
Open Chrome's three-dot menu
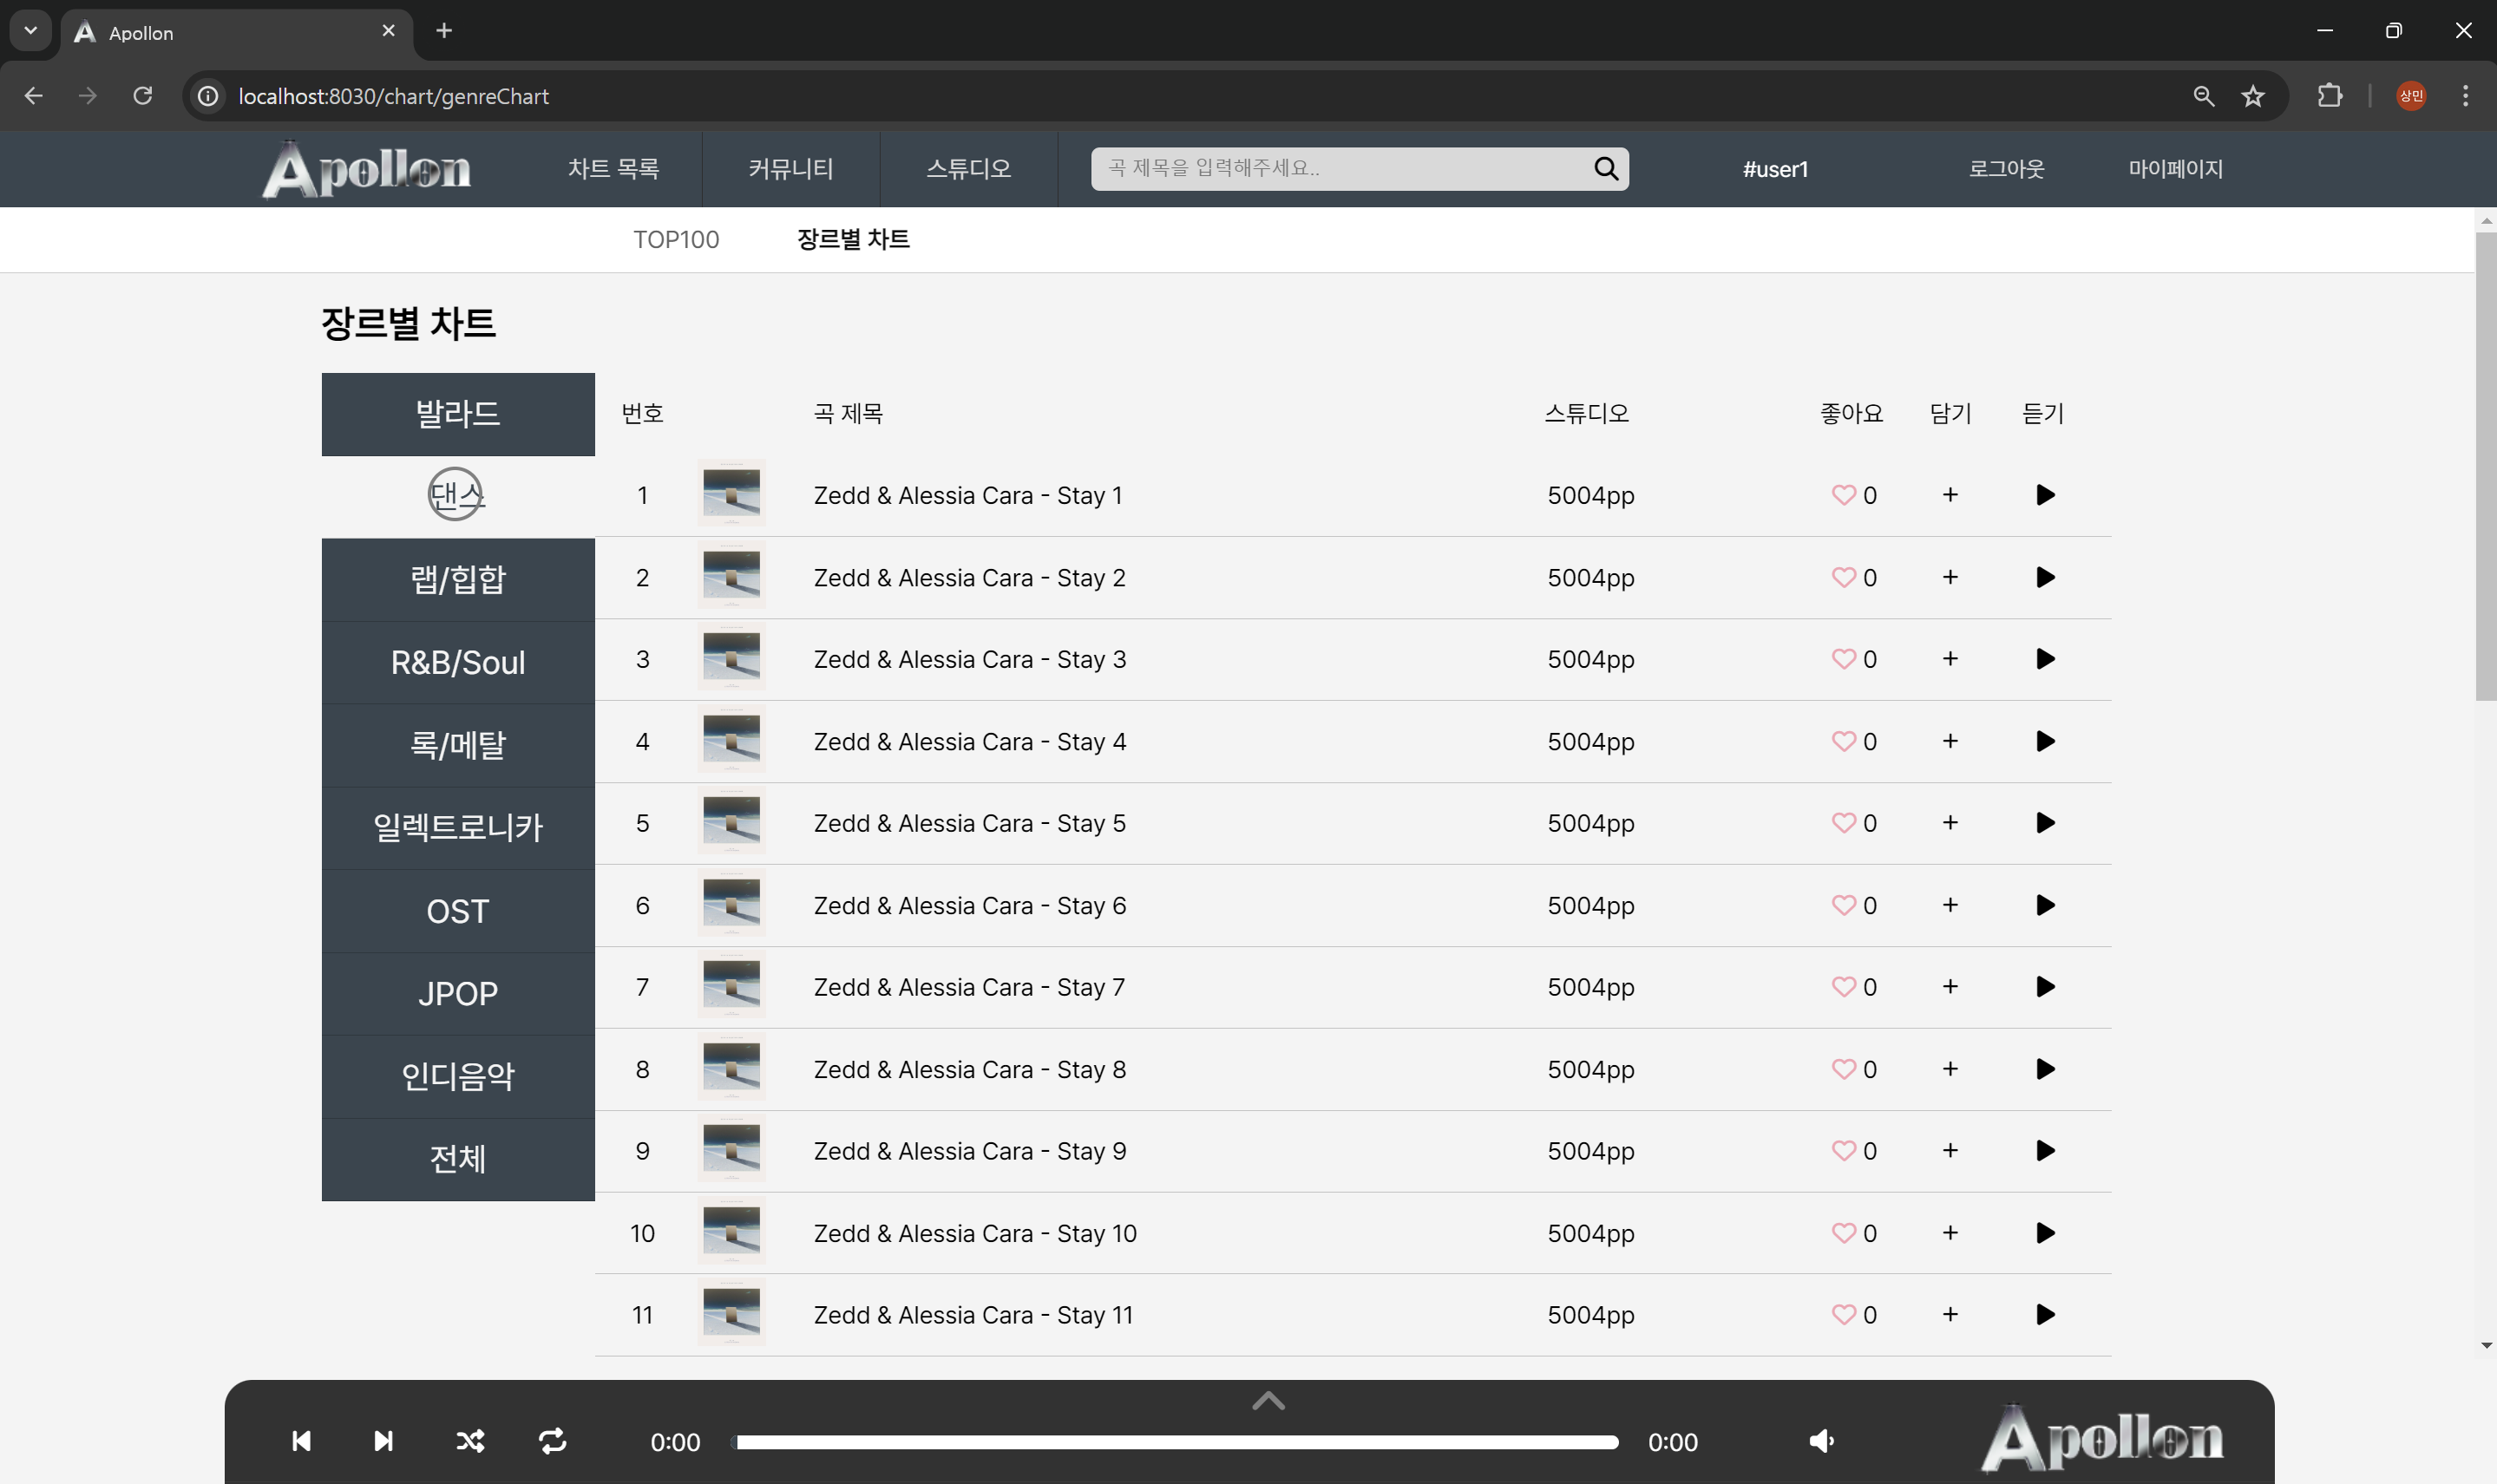(2465, 96)
